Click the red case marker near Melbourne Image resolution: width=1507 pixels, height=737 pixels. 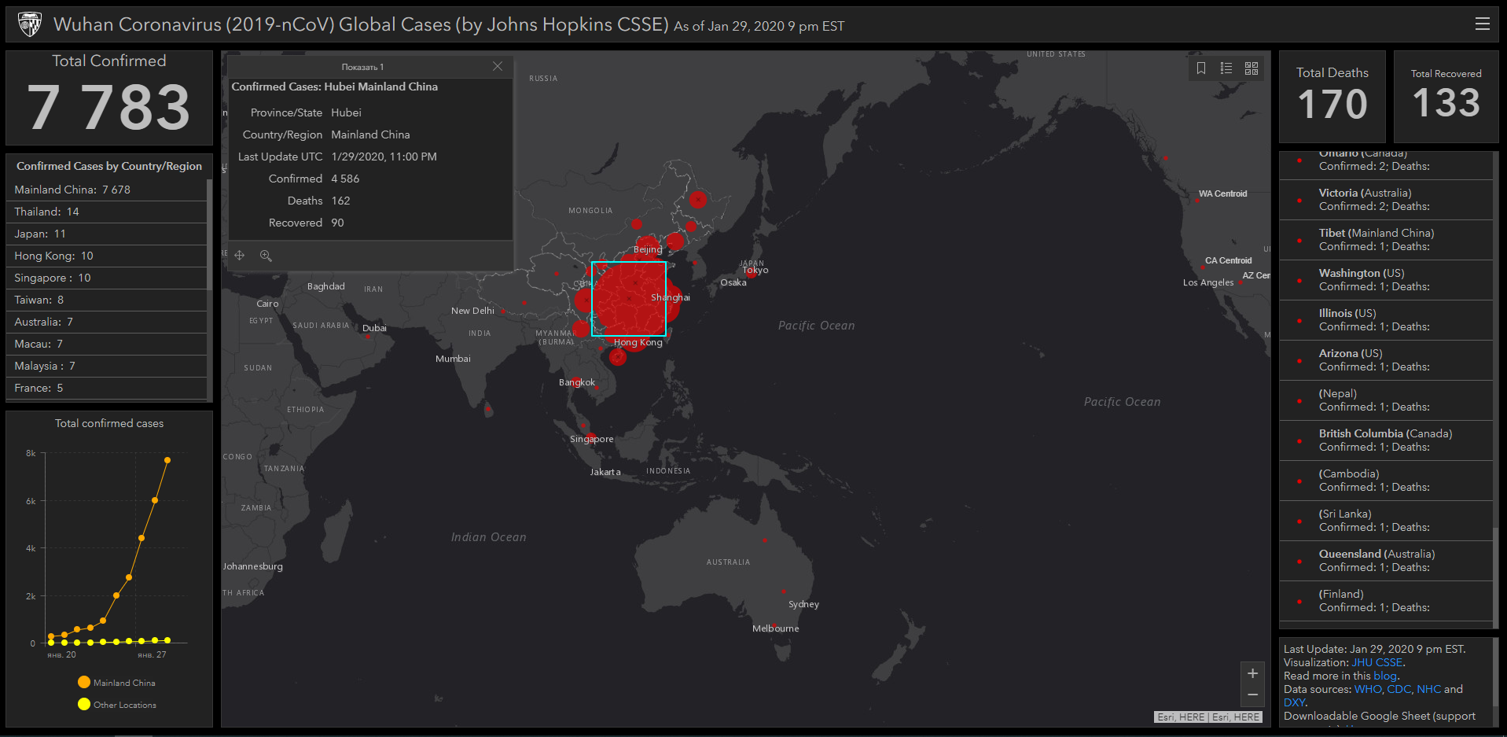tap(774, 625)
